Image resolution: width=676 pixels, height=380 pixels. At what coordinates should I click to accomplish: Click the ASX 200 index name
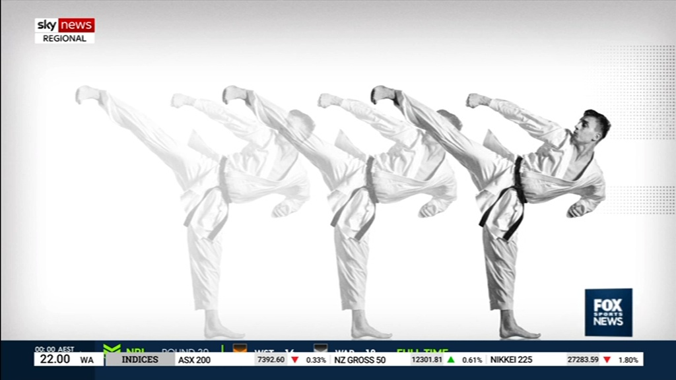195,360
